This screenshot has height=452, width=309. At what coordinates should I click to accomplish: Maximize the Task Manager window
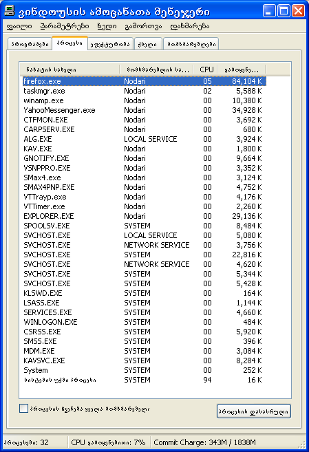(x=284, y=11)
